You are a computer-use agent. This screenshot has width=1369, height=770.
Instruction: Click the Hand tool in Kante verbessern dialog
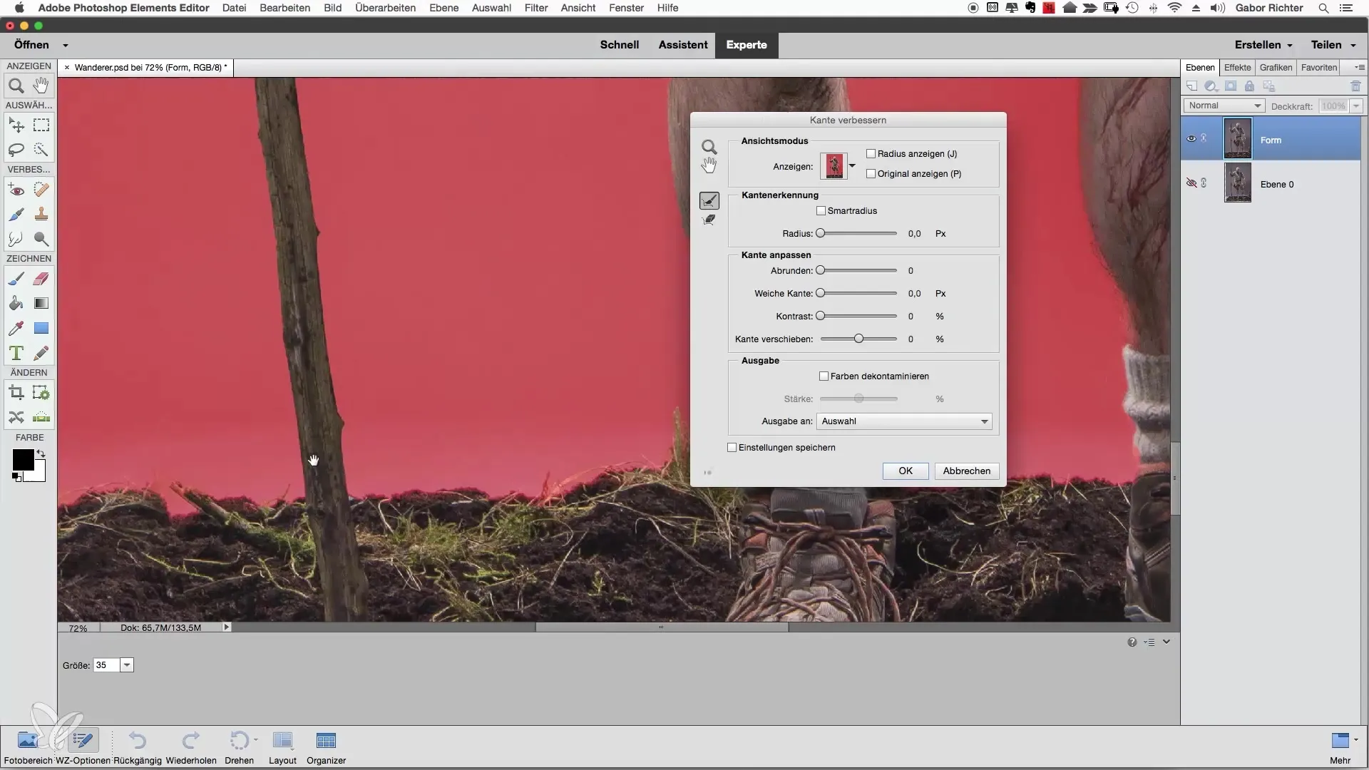[709, 166]
